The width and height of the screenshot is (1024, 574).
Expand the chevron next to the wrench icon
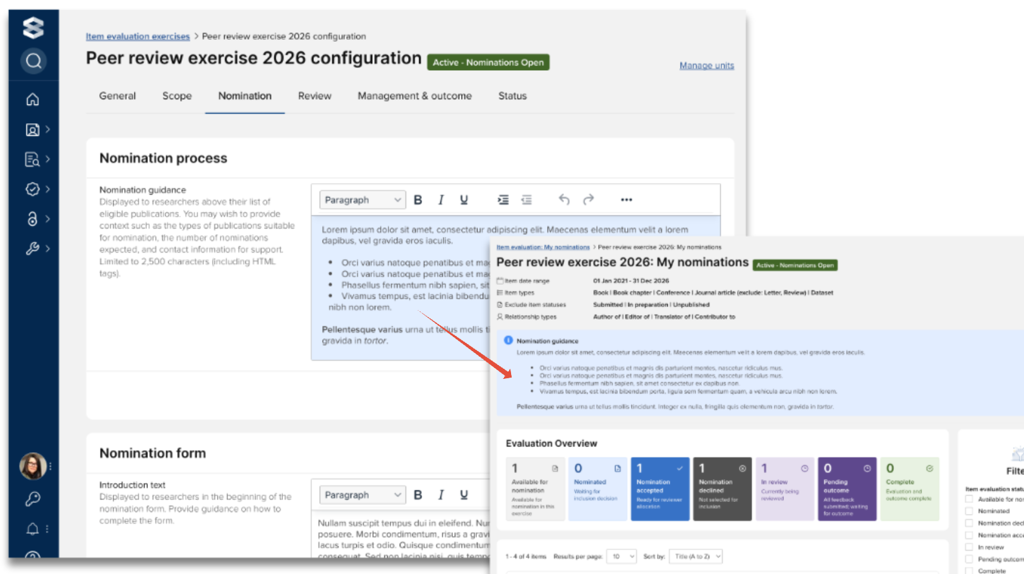tap(48, 249)
